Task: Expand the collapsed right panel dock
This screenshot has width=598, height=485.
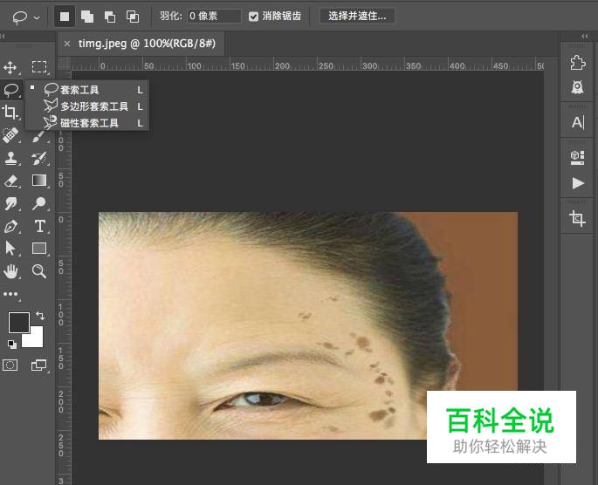Action: pos(584,36)
